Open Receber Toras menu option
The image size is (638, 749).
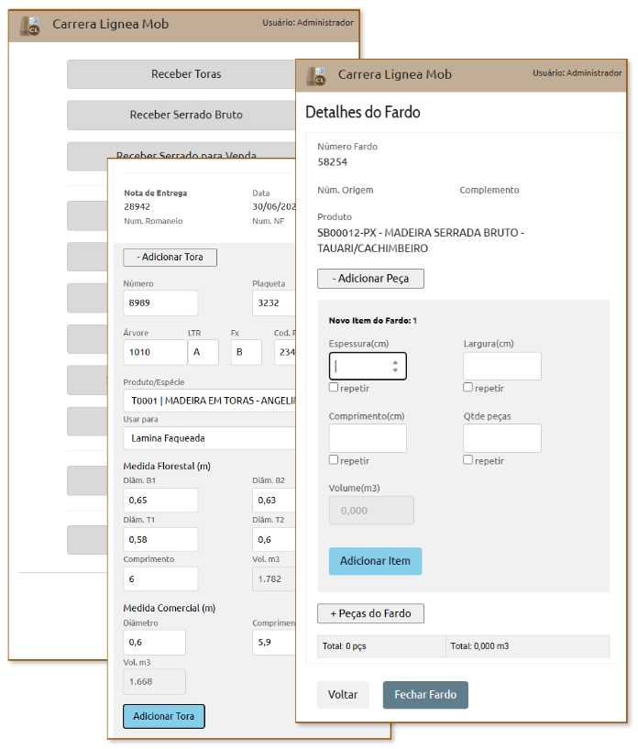[x=185, y=74]
